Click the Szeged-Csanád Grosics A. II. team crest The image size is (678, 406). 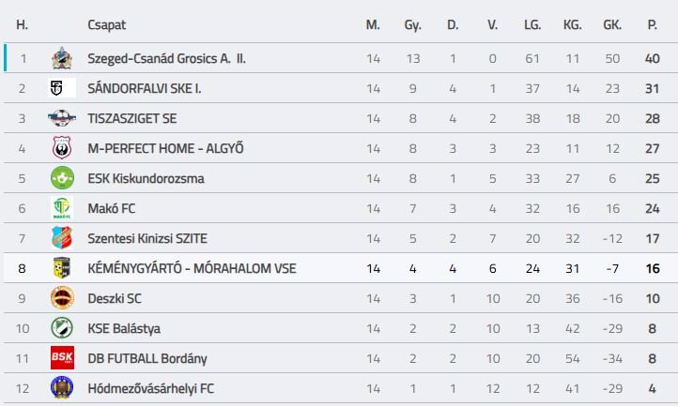click(x=62, y=58)
